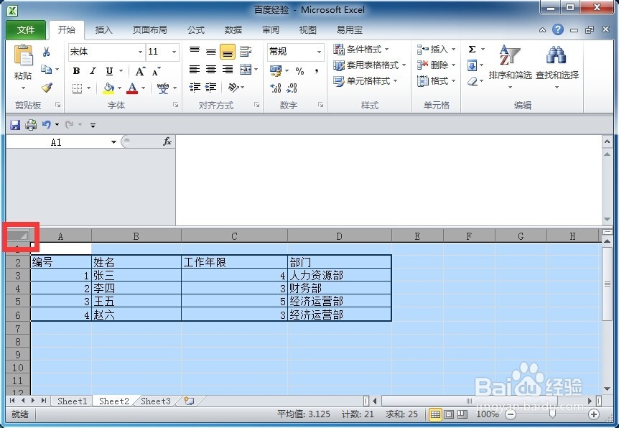Open Insert cells (插入) dropdown
The height and width of the screenshot is (428, 619).
click(x=436, y=50)
